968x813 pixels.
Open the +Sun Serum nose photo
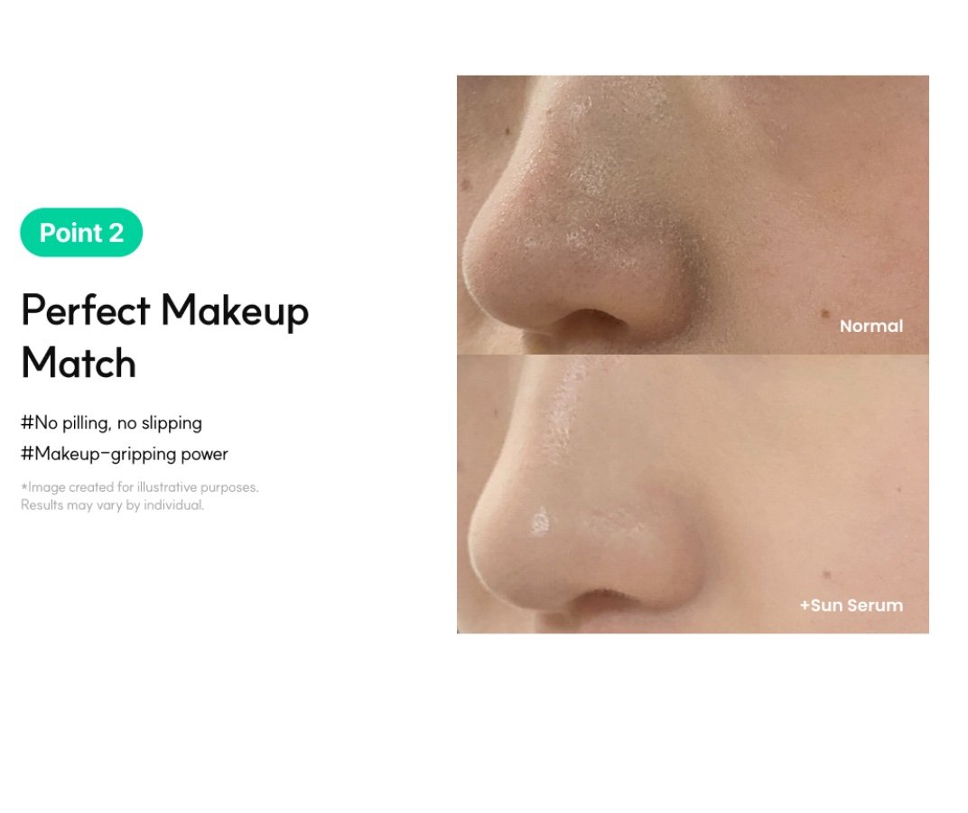pos(693,494)
